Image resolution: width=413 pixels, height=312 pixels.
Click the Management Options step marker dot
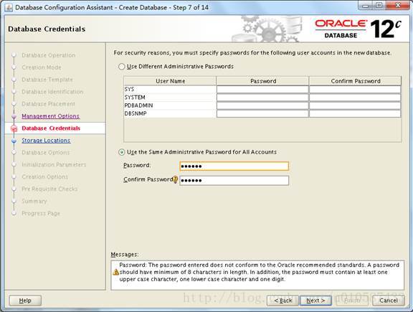point(14,116)
